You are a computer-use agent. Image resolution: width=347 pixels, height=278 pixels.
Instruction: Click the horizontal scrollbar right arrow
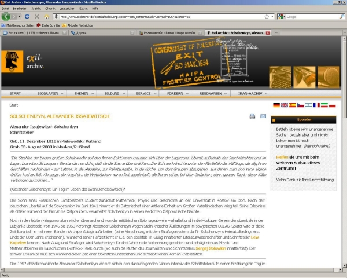tap(341, 269)
